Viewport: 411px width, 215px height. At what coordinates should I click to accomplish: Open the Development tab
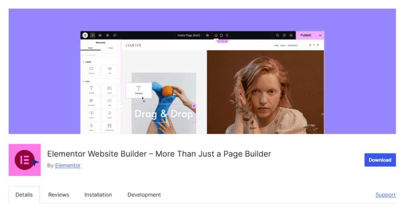(144, 195)
